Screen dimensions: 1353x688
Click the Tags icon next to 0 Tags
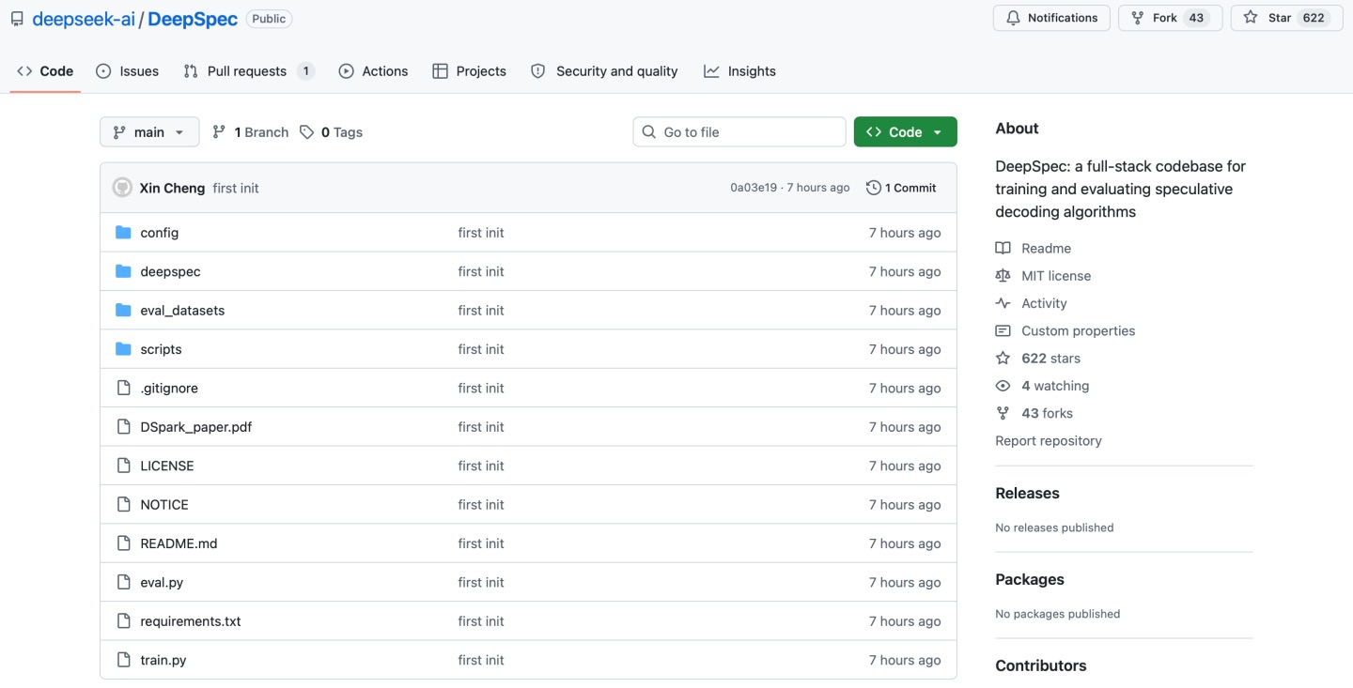point(306,132)
